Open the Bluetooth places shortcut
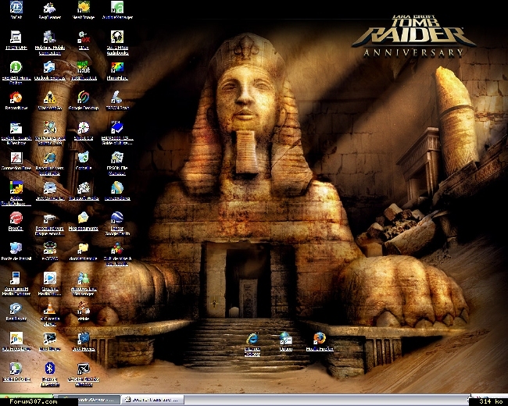Viewport: 508px width, 406px height. coord(49,375)
